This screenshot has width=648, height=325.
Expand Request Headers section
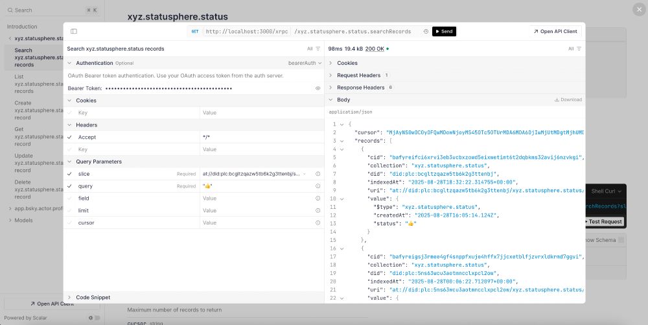[x=330, y=75]
